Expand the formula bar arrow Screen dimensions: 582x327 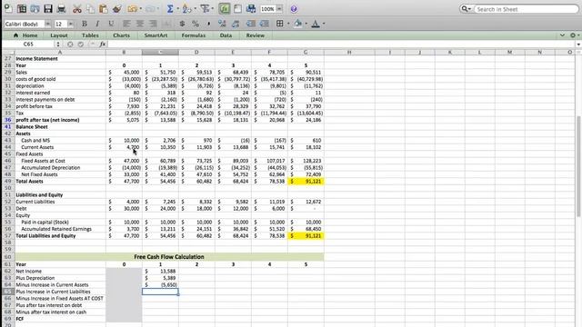pyautogui.click(x=578, y=45)
